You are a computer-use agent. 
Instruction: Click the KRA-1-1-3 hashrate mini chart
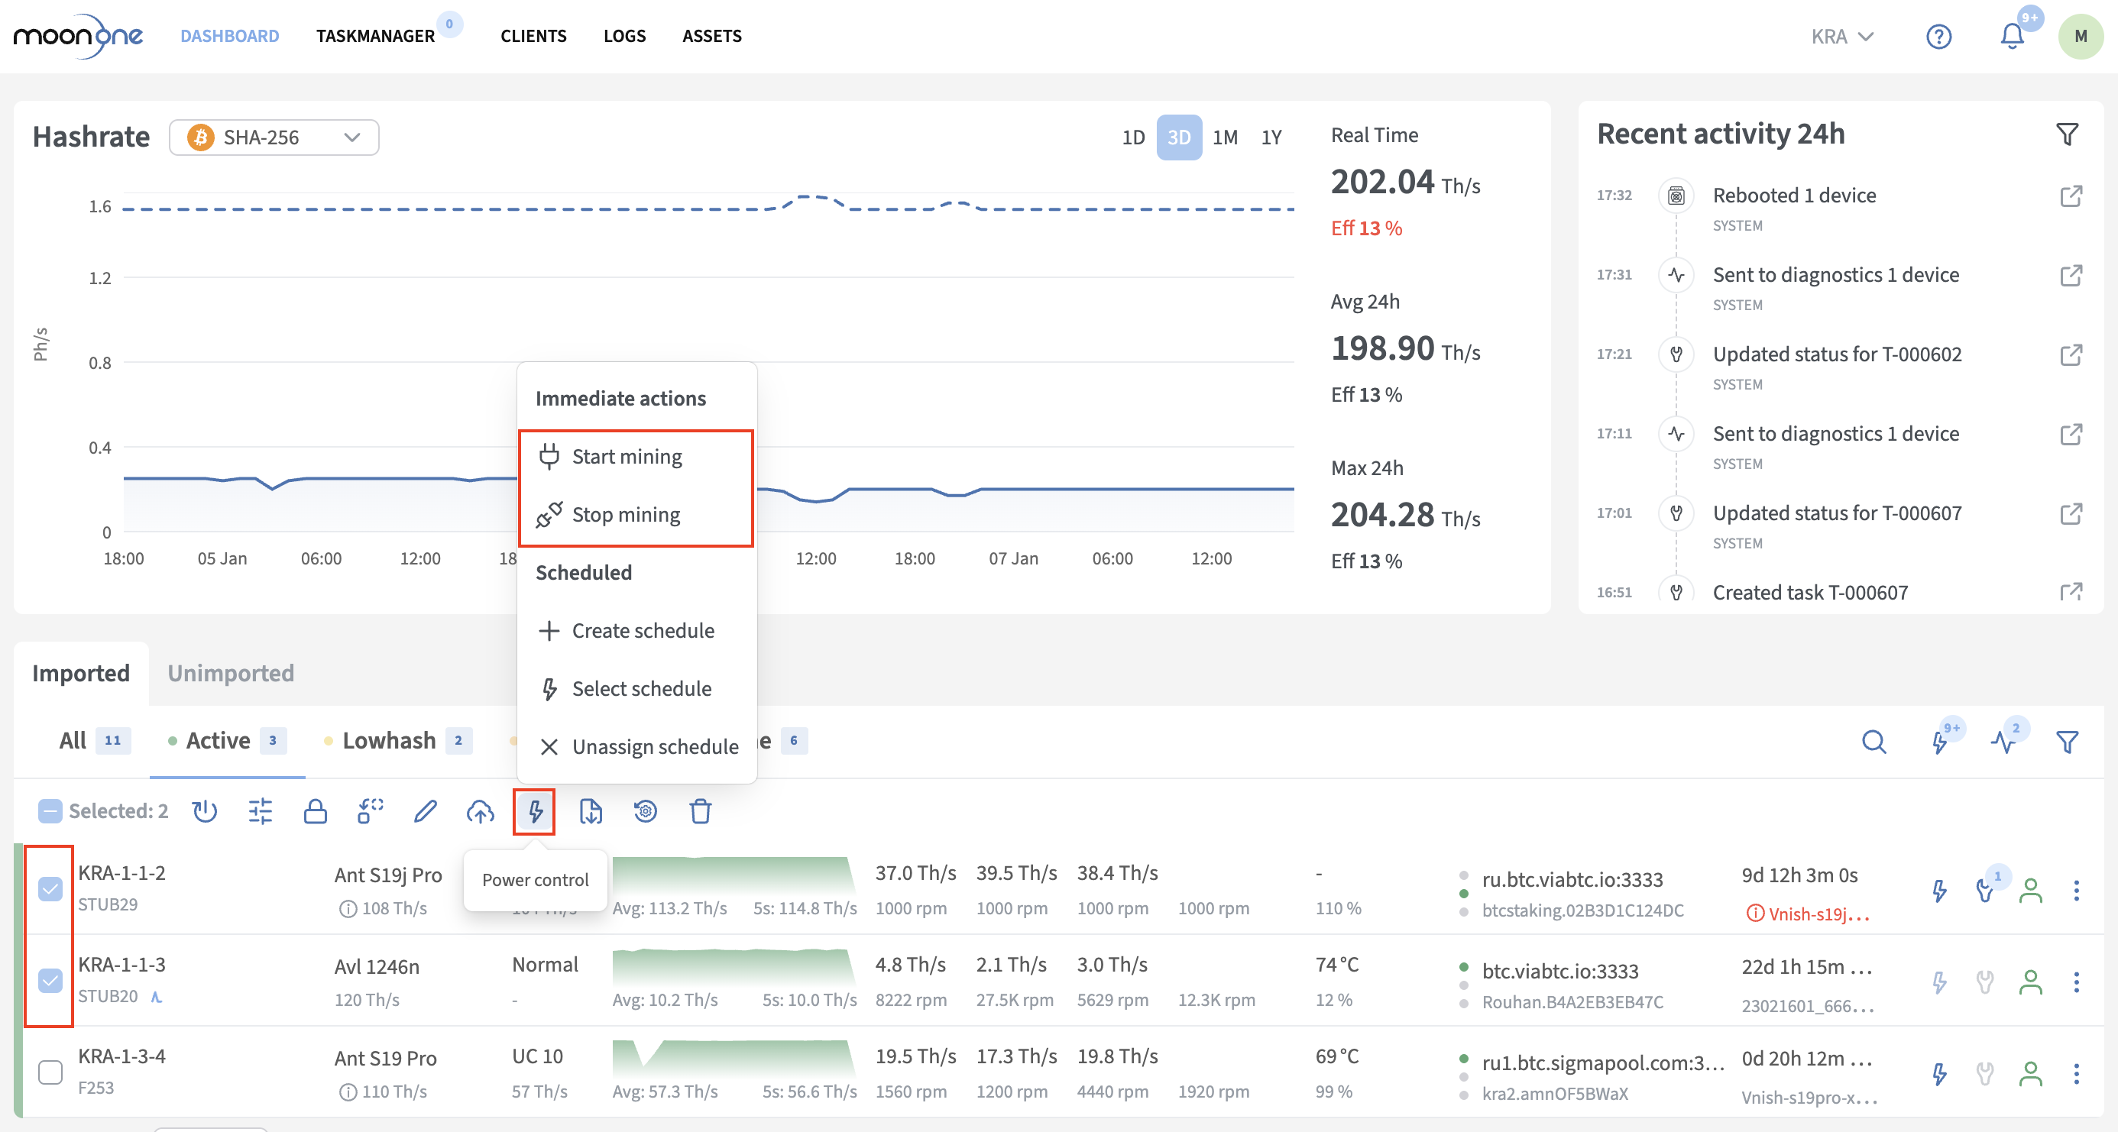(x=732, y=967)
